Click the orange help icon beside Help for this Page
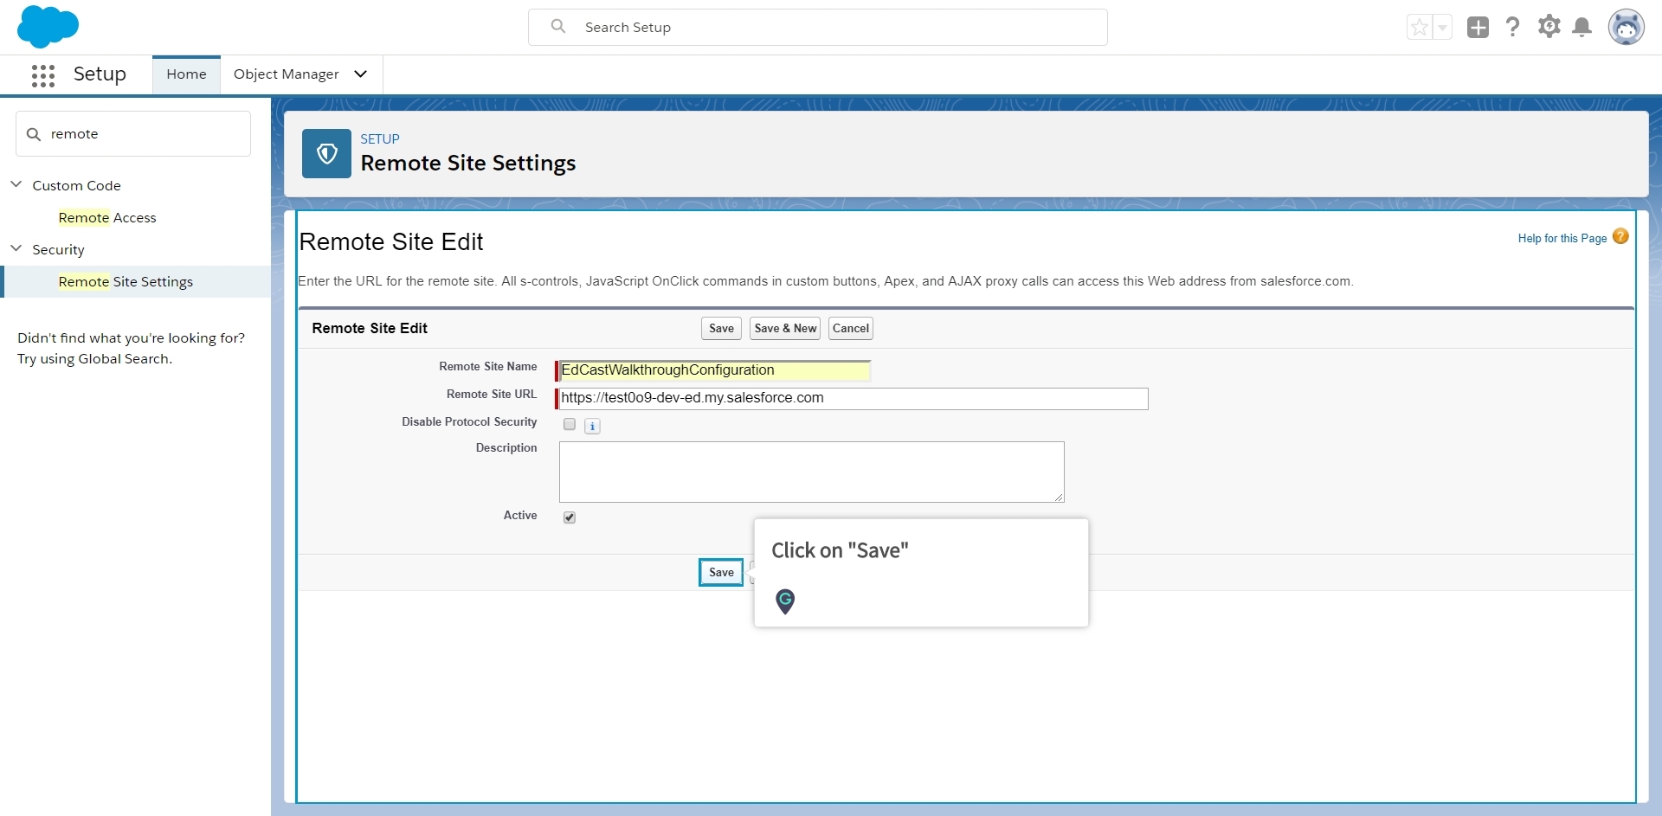This screenshot has height=816, width=1662. [1620, 236]
